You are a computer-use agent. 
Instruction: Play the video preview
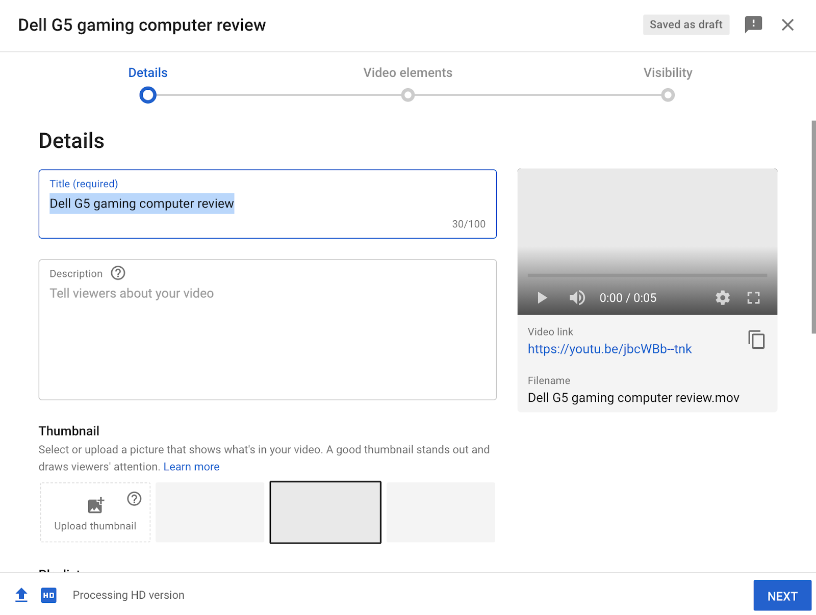click(542, 298)
